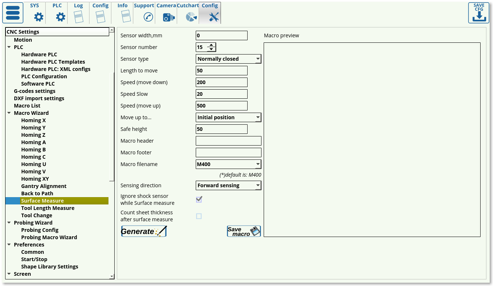The width and height of the screenshot is (493, 286).
Task: Collapse the Macro Wizard tree node
Action: coord(9,113)
